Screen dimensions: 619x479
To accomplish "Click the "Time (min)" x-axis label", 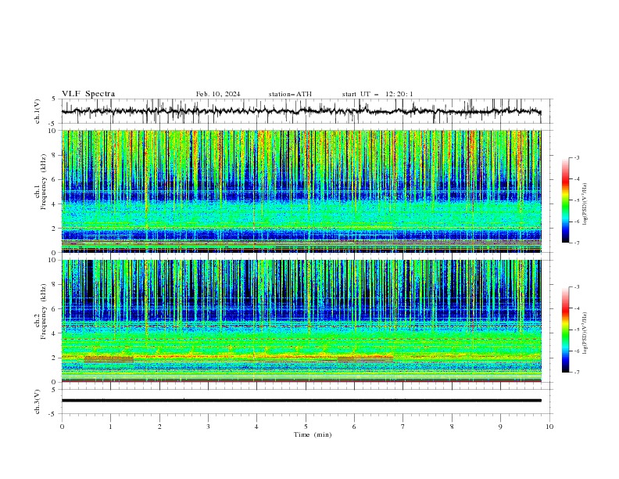I will (313, 434).
